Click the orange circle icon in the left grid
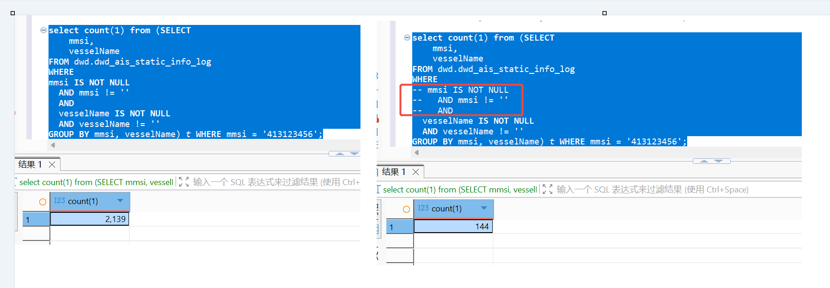This screenshot has width=830, height=288. (43, 202)
